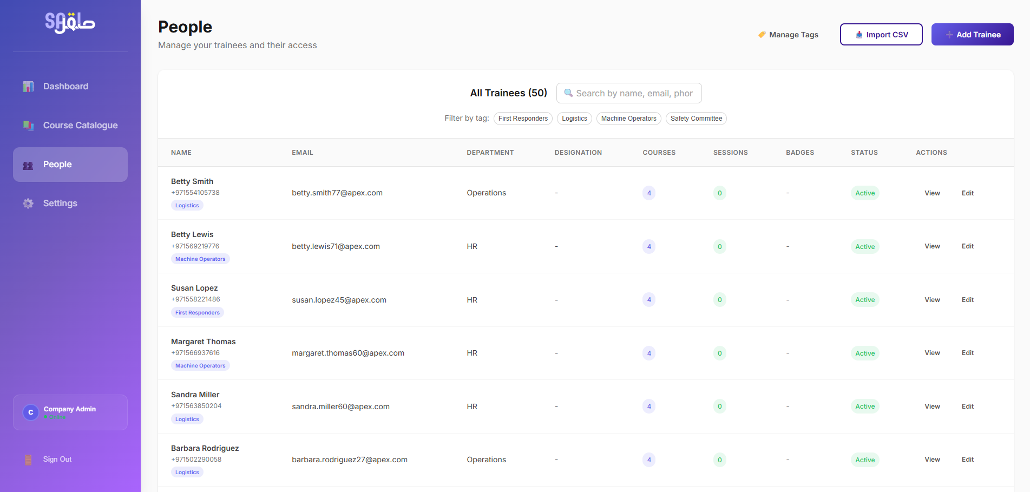Click the search magnifier icon
Viewport: 1030px width, 492px height.
(568, 93)
